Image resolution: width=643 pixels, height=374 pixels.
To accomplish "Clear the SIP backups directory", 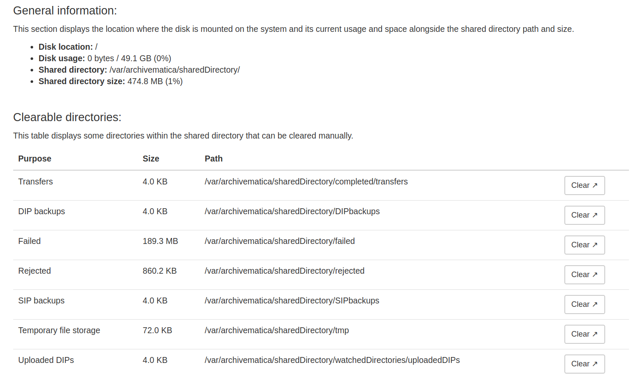I will pyautogui.click(x=584, y=304).
